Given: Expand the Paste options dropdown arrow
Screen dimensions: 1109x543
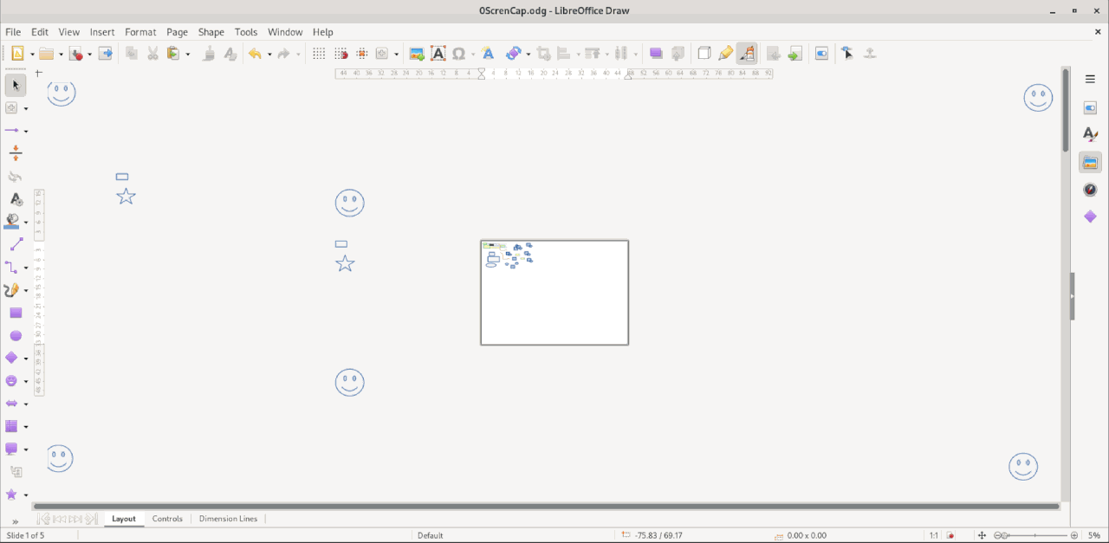Looking at the screenshot, I should point(187,54).
